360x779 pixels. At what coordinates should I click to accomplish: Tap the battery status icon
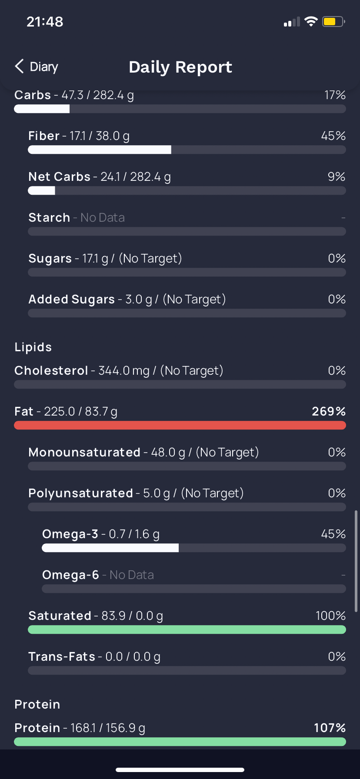[x=333, y=21]
